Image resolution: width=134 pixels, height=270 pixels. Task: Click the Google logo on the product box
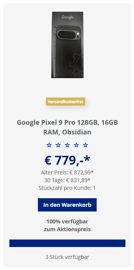tap(68, 17)
